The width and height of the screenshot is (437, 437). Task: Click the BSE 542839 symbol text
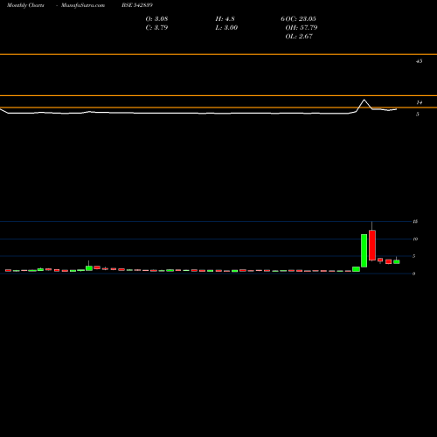click(x=137, y=5)
